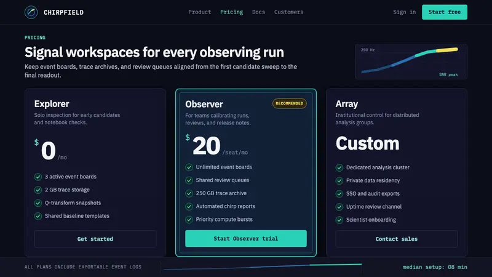Click check icon beside 2 GB trace storage
This screenshot has width=492, height=277.
tap(38, 190)
